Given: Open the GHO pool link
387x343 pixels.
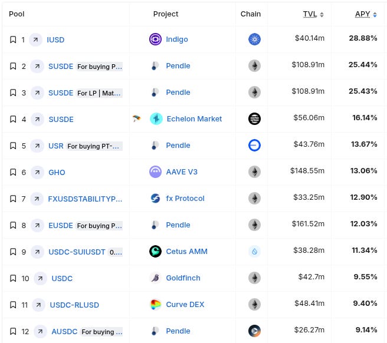Looking at the screenshot, I should tap(57, 172).
